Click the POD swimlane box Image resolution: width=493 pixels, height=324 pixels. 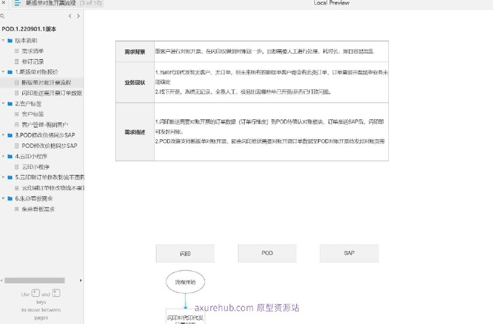267,253
